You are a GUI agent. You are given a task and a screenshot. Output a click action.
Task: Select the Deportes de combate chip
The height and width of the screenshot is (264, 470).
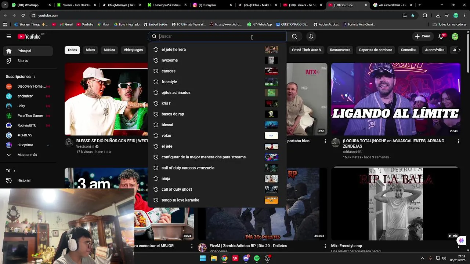click(376, 50)
